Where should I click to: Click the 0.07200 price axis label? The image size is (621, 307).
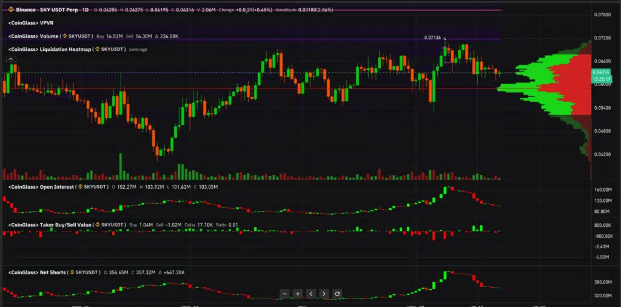tap(602, 38)
